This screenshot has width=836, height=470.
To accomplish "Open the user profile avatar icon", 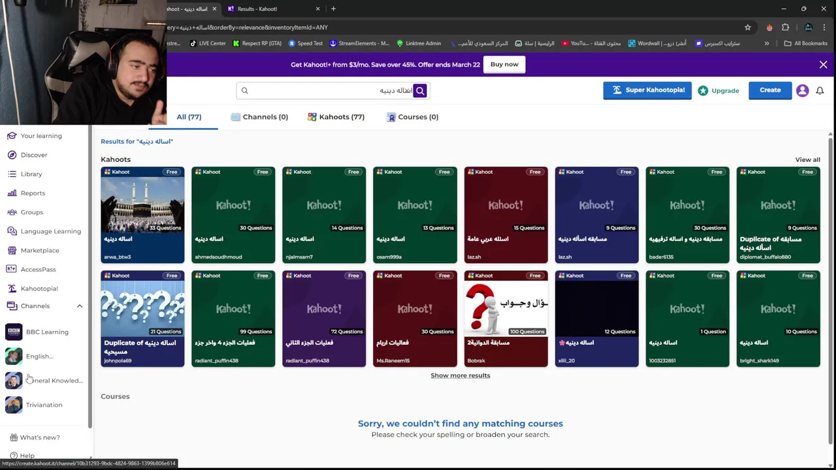I will [802, 91].
